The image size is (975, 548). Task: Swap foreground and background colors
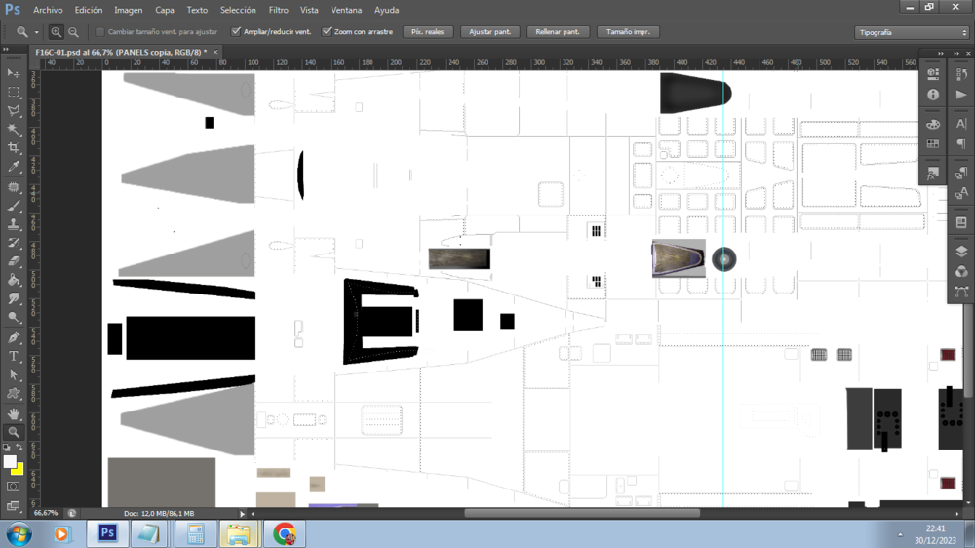[19, 448]
